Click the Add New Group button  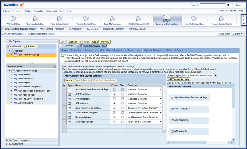coord(17,46)
